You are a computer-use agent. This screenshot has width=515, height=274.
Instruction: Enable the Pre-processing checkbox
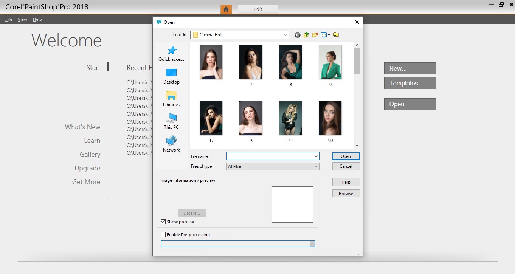[x=163, y=235]
